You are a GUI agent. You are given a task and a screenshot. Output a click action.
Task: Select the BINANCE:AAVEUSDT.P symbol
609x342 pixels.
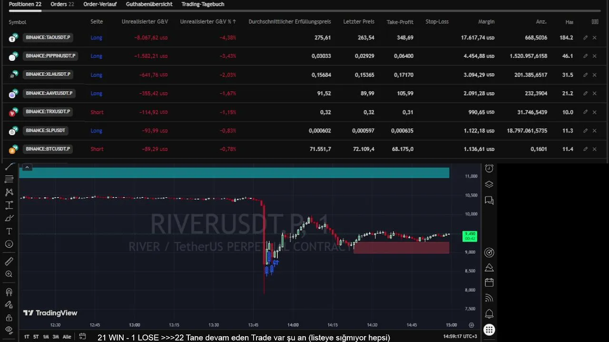[x=49, y=94]
